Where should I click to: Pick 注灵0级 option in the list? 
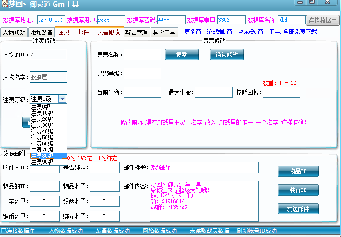click(x=41, y=107)
